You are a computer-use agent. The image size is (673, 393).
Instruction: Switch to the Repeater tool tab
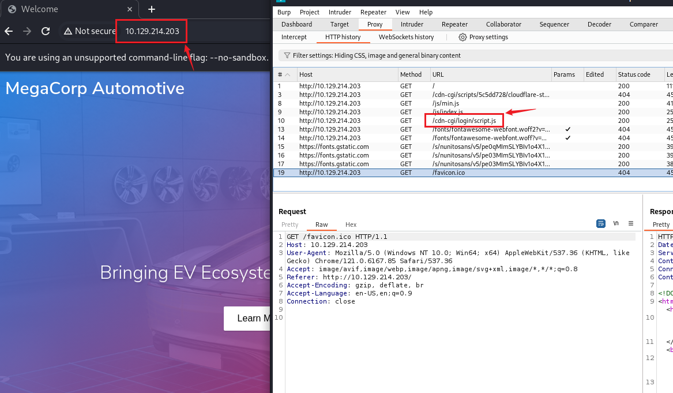tap(454, 24)
